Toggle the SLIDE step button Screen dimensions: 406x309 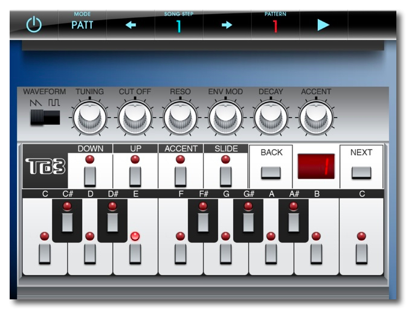click(x=225, y=176)
